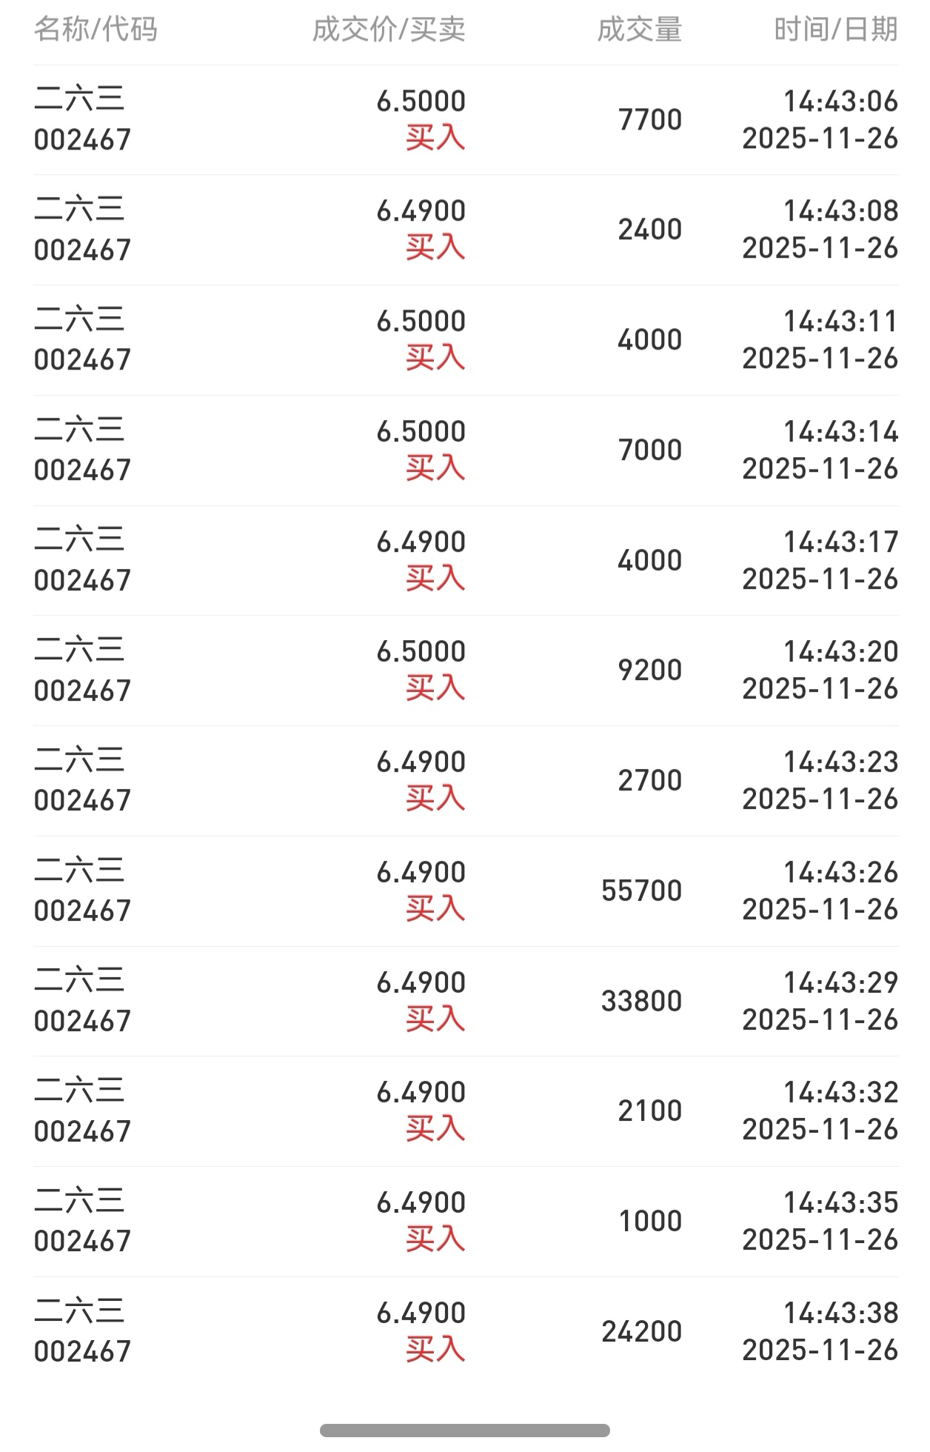Click the 成交价/买卖 column header

tap(389, 30)
